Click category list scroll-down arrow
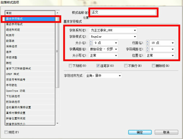The height and width of the screenshot is (139, 183). 57,123
